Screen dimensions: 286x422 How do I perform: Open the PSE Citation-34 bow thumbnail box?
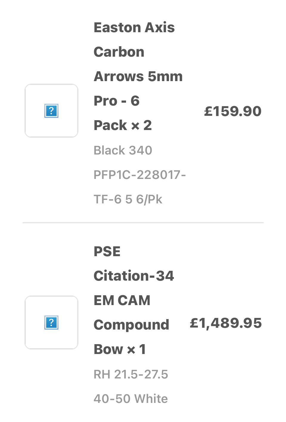51,322
